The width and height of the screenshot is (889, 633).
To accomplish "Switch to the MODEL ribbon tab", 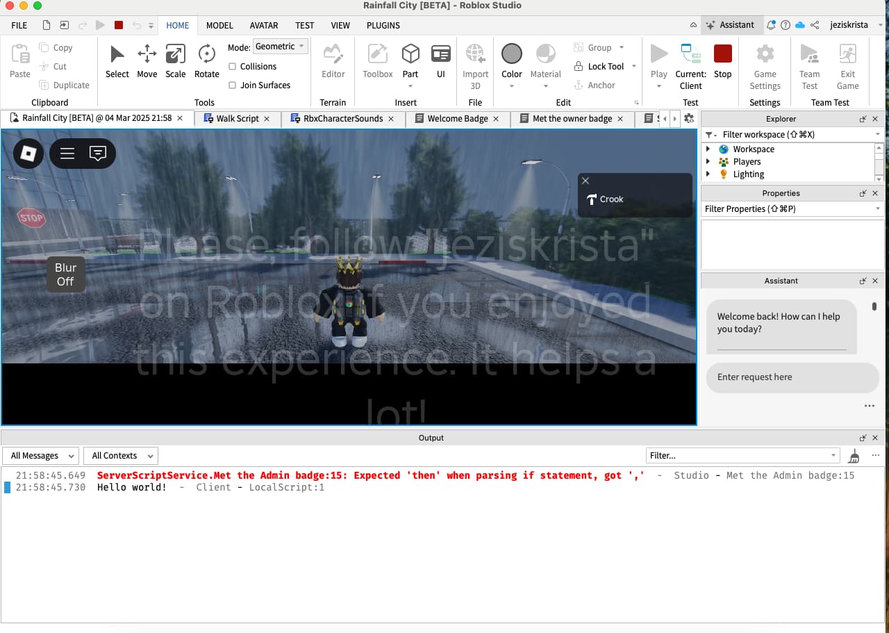I will [219, 25].
